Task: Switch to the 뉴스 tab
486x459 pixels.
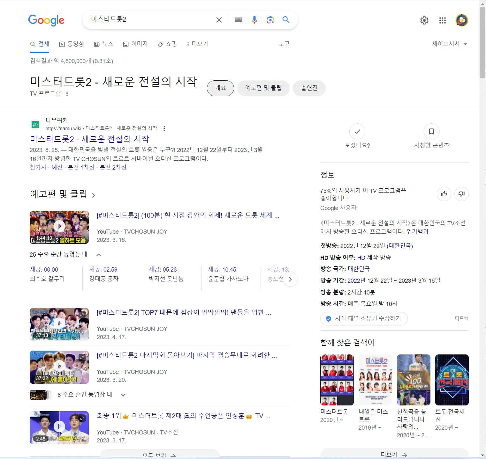Action: pyautogui.click(x=103, y=44)
